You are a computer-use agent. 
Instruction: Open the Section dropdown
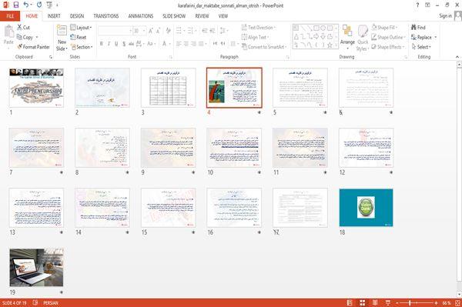[82, 47]
